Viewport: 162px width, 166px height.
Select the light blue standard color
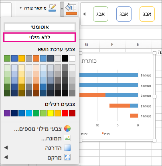click(x=29, y=113)
